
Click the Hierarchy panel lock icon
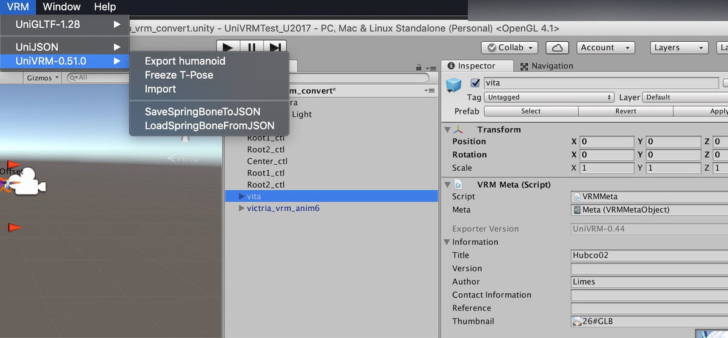pos(418,67)
